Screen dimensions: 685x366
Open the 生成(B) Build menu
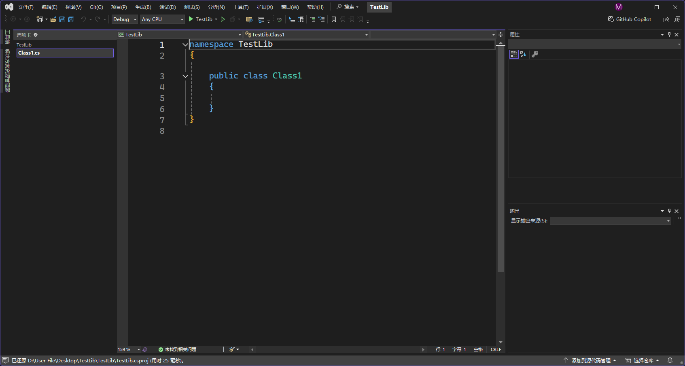click(143, 7)
